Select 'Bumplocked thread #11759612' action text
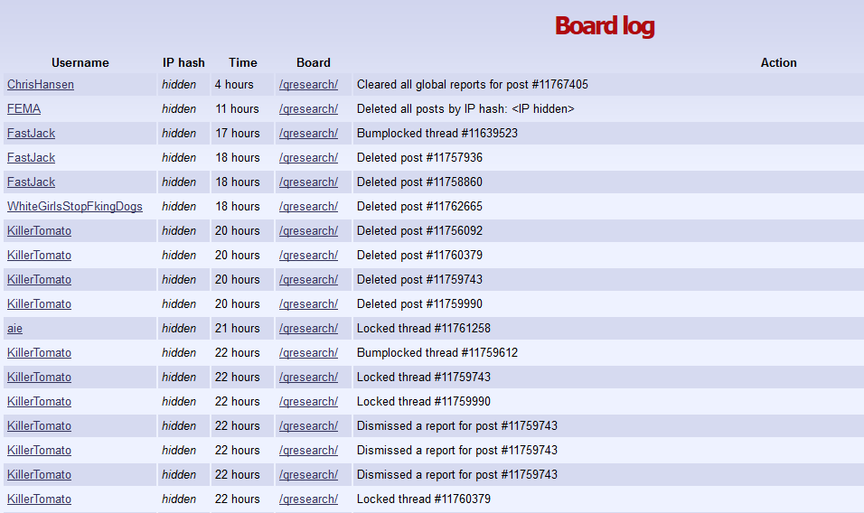The height and width of the screenshot is (513, 864). coord(437,353)
